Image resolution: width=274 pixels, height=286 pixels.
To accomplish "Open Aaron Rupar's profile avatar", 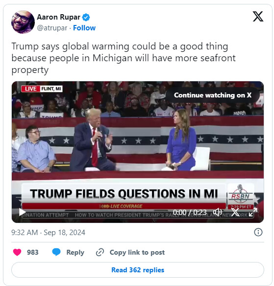I will pyautogui.click(x=23, y=22).
